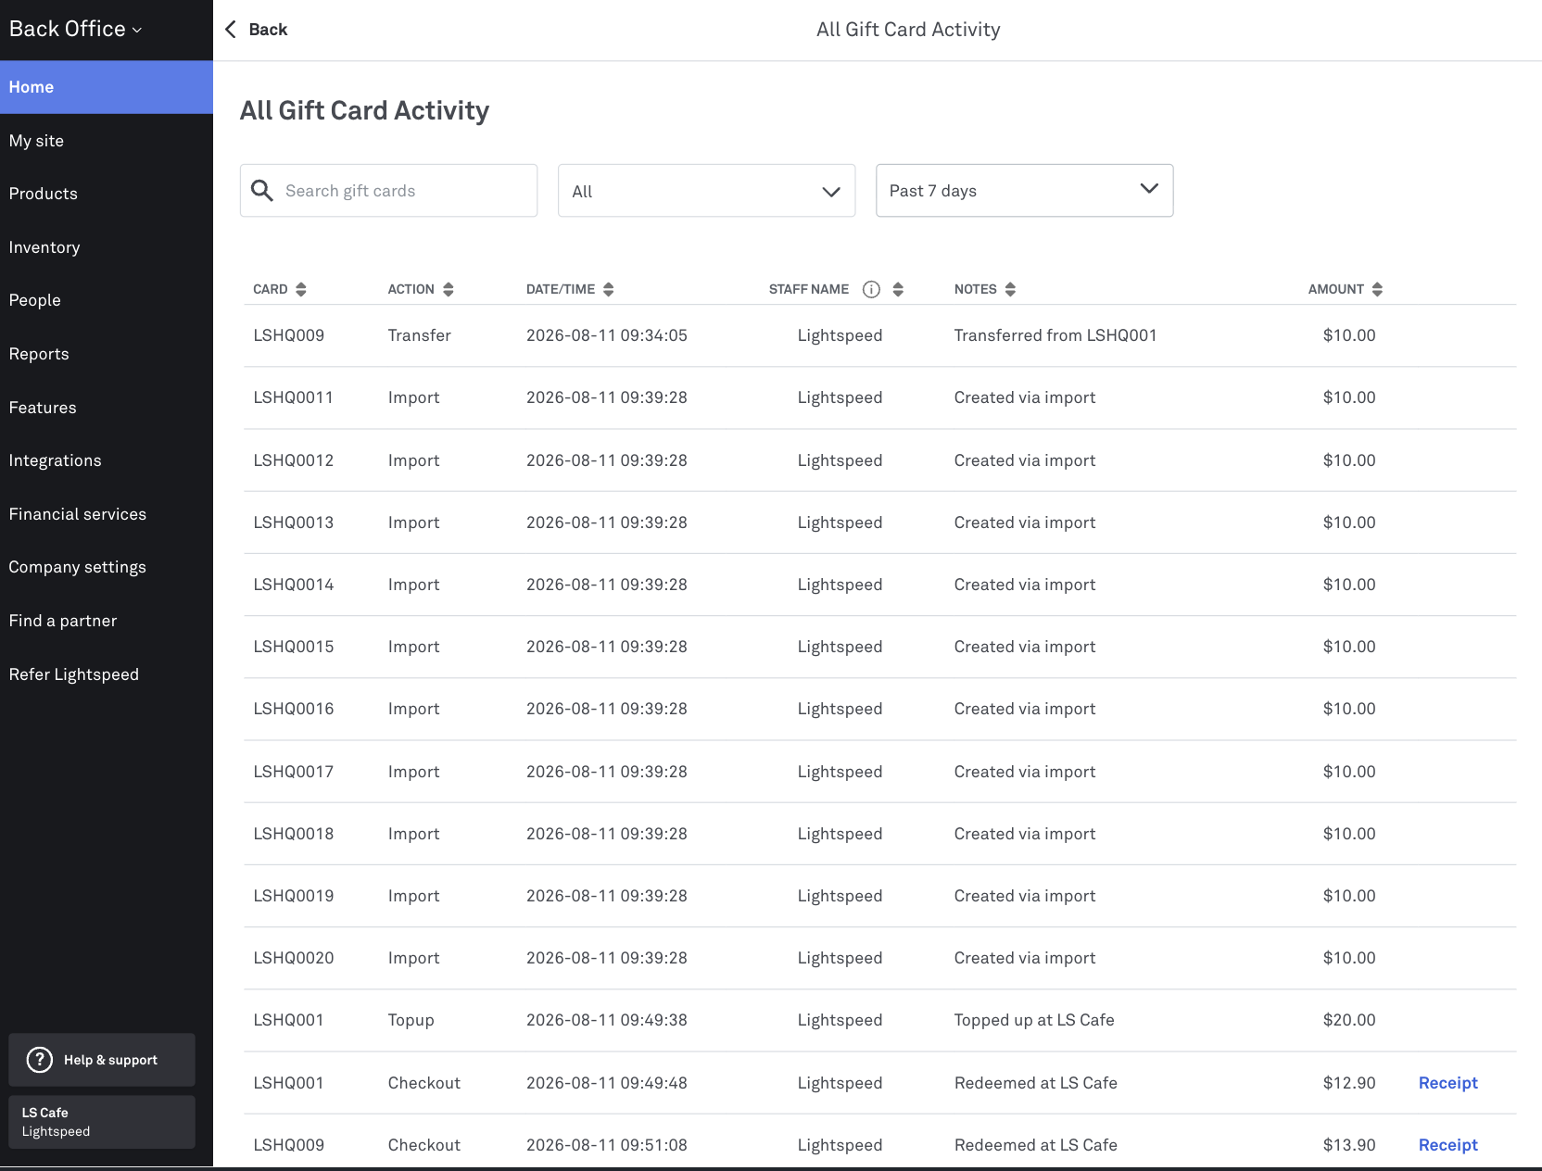Click 'Topped up at LS Cafe' note
This screenshot has width=1542, height=1171.
click(x=1034, y=1020)
